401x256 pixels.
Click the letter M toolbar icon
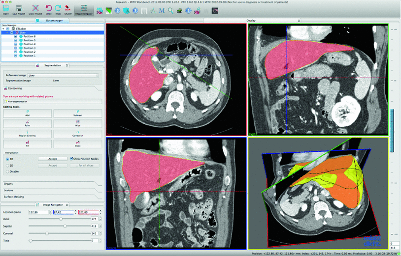point(162,10)
